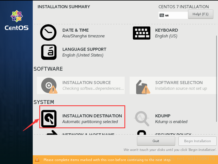218x164 pixels.
Task: Click the SOFTWARE SELECTION label
Action: coord(179,83)
